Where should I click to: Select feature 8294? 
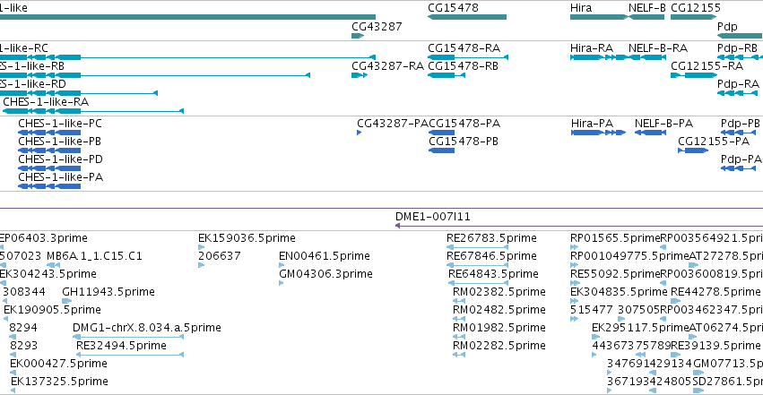13,337
